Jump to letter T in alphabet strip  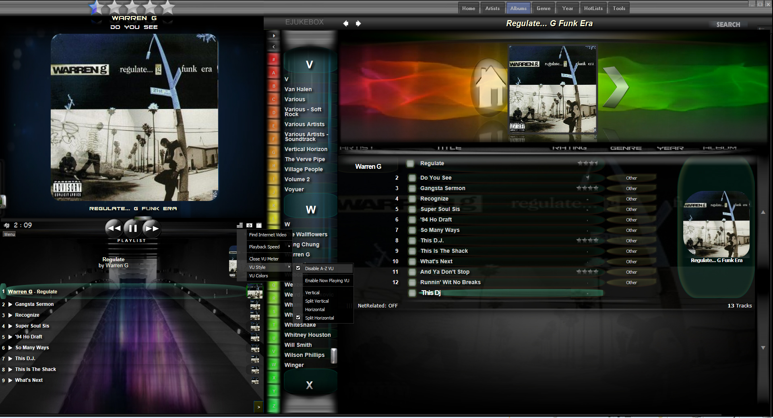pos(274,325)
